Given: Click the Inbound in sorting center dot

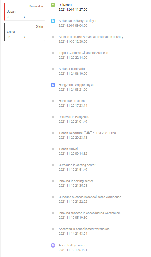Looking at the screenshot, I should click(53, 181).
